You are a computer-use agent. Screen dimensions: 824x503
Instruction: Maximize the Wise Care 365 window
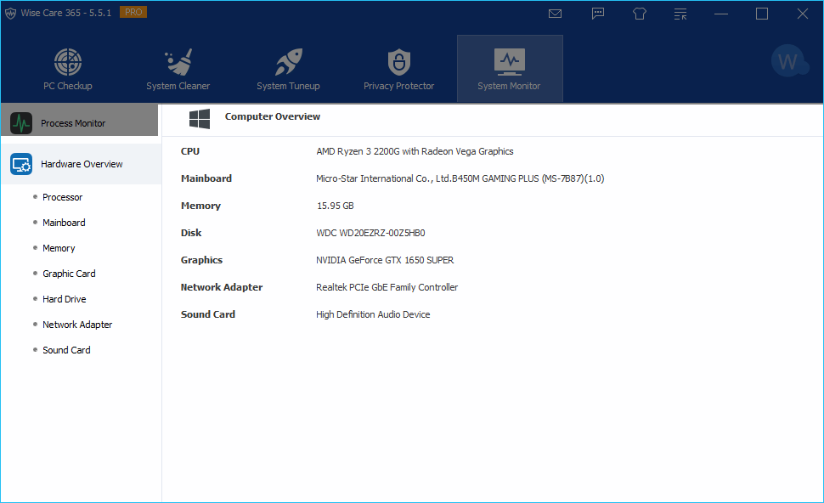coord(761,14)
